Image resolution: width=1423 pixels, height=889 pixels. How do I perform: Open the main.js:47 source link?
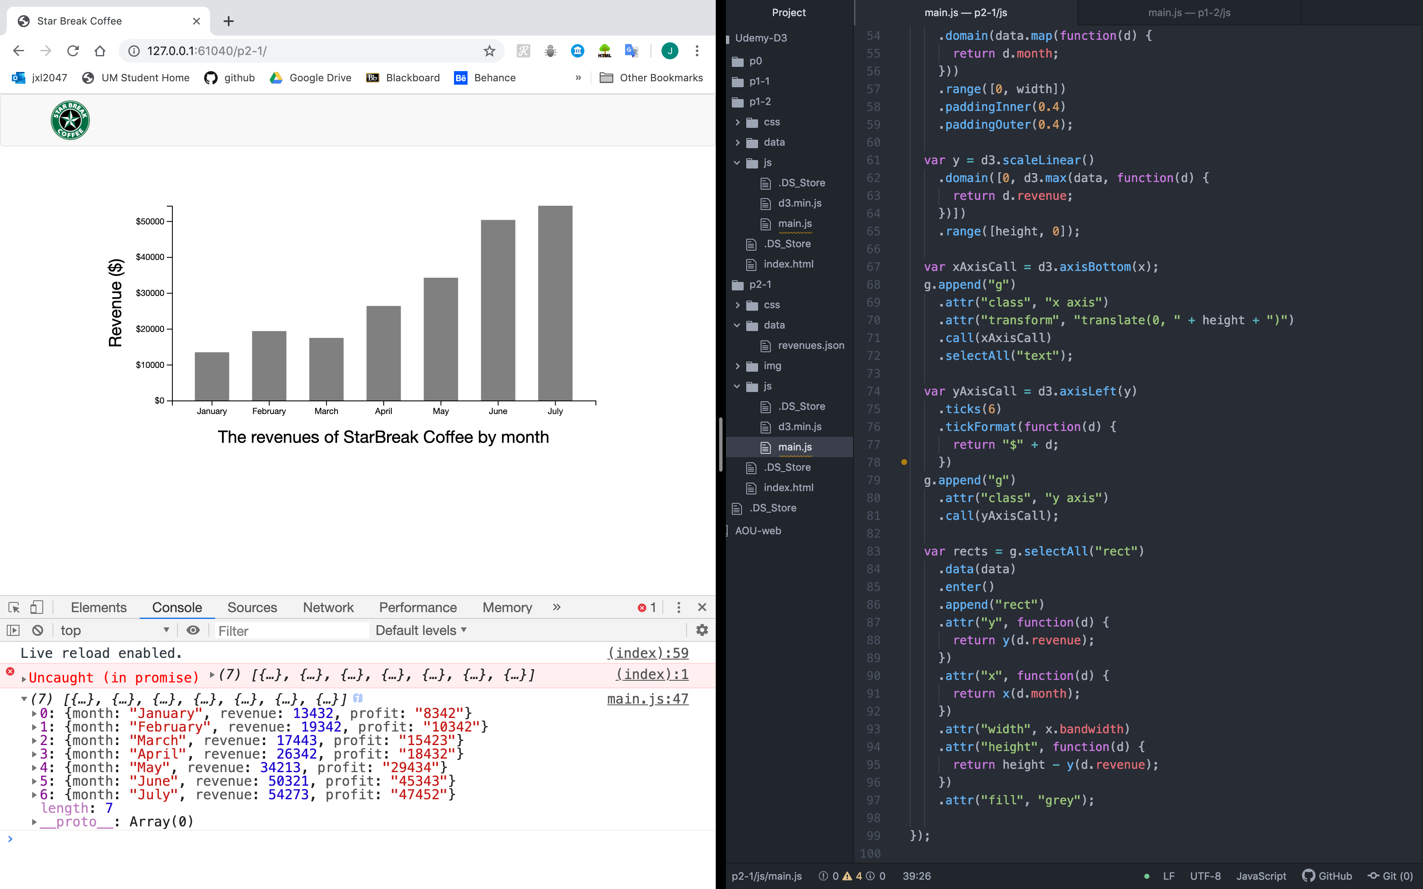pos(648,699)
